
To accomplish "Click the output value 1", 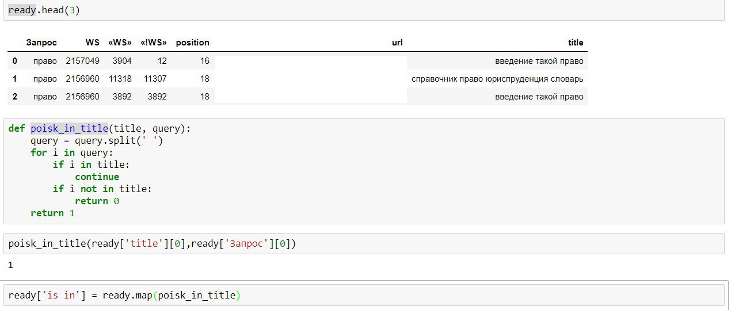I will coord(10,265).
